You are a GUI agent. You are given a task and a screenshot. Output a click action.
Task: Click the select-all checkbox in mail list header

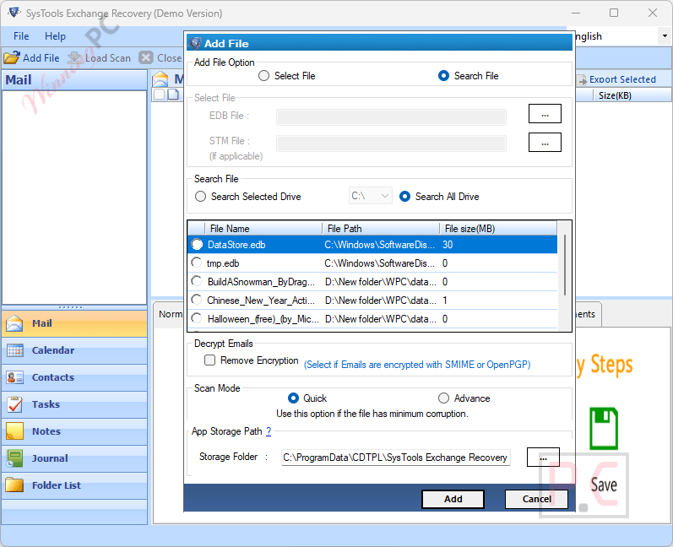(x=159, y=95)
